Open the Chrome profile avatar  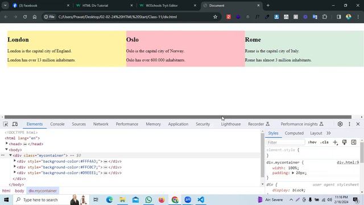(349, 17)
